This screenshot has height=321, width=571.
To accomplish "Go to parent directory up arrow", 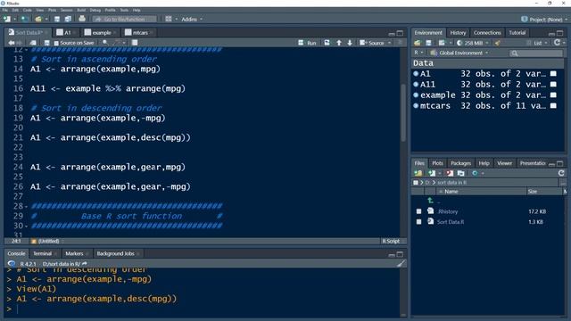I will pyautogui.click(x=430, y=200).
